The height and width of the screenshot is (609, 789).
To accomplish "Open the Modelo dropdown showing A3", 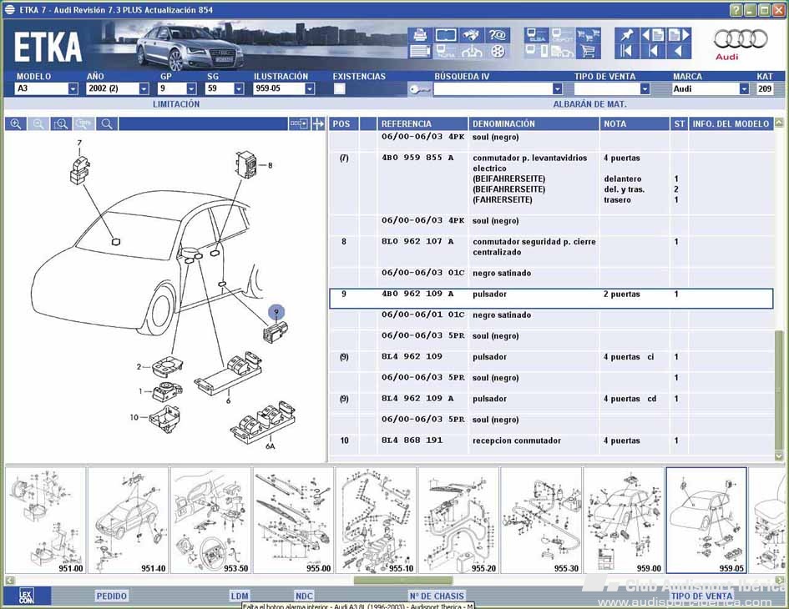I will pos(73,89).
